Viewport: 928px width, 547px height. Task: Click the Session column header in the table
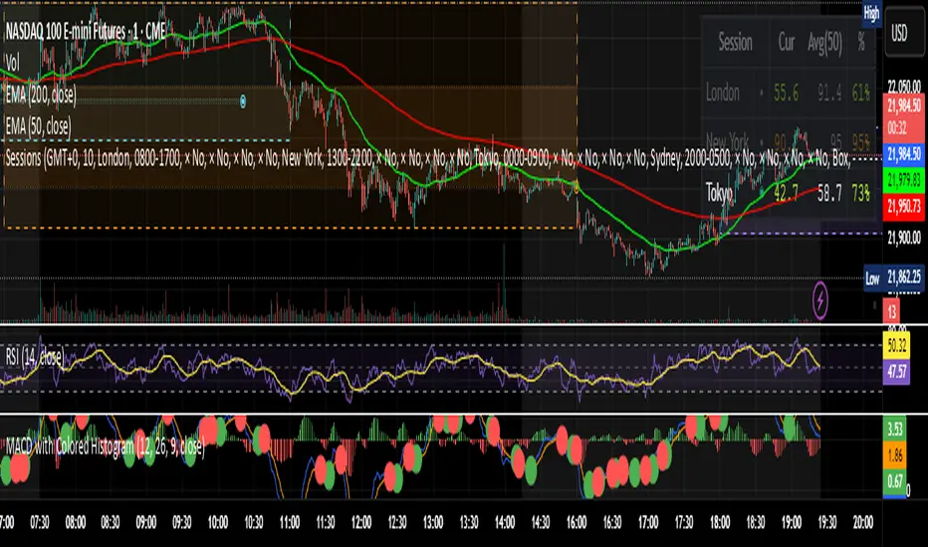(x=735, y=42)
